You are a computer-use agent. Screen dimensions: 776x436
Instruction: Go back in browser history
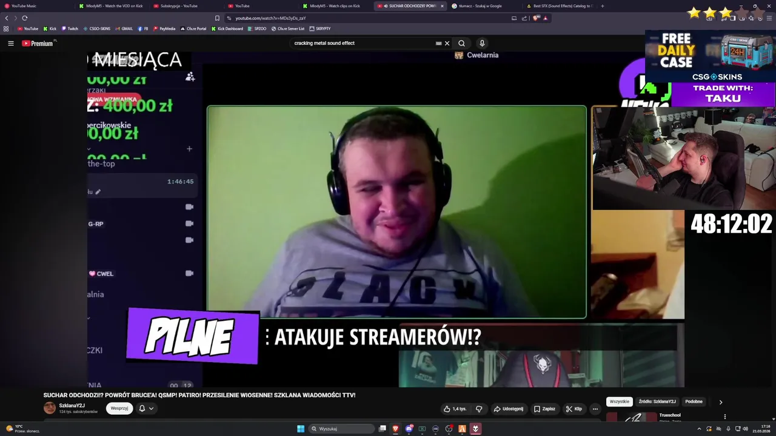click(7, 18)
